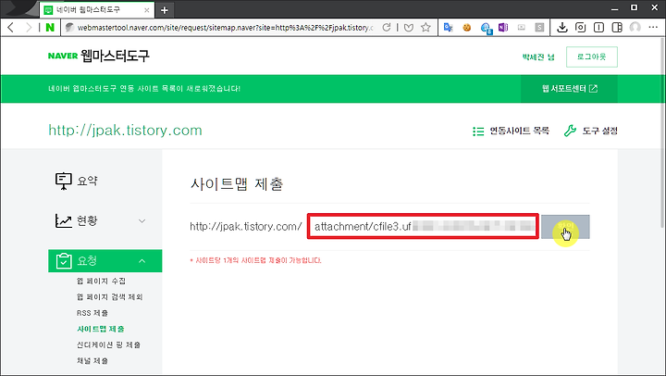Open the 박세진 님 account link
This screenshot has width=666, height=376.
click(x=538, y=57)
